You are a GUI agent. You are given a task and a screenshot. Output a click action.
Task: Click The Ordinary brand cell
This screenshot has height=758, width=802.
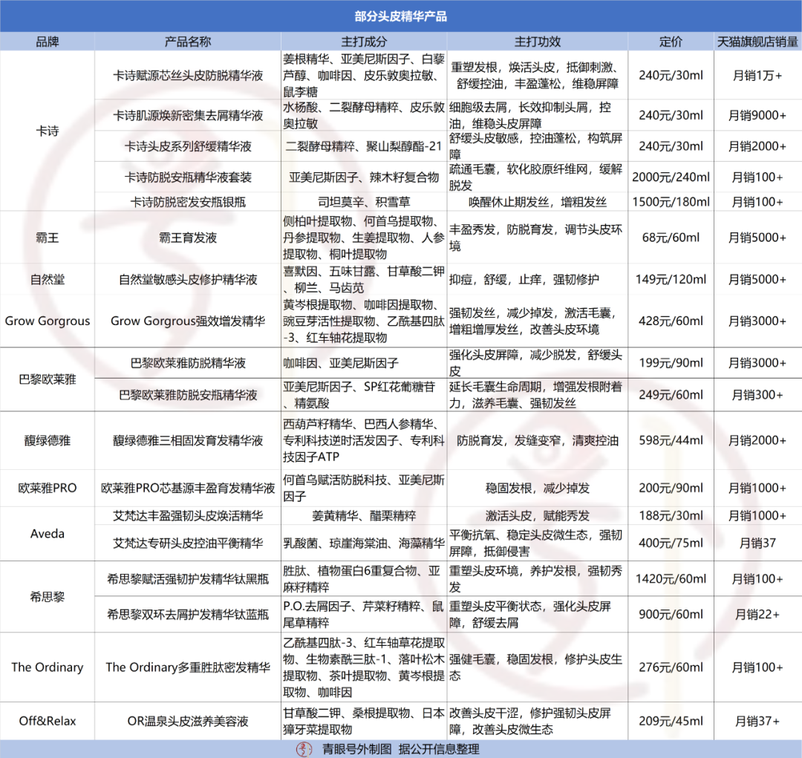pos(48,667)
